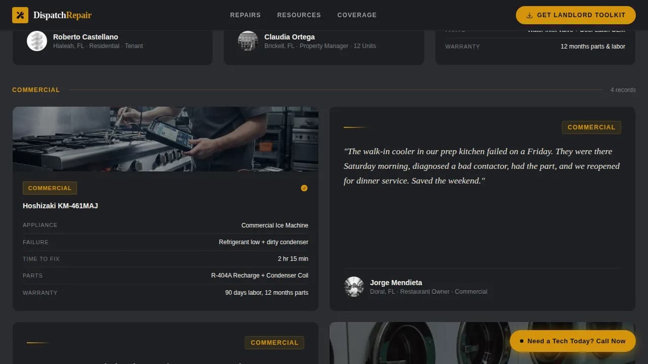Open the laundry machines photo
648x364 pixels.
click(482, 343)
